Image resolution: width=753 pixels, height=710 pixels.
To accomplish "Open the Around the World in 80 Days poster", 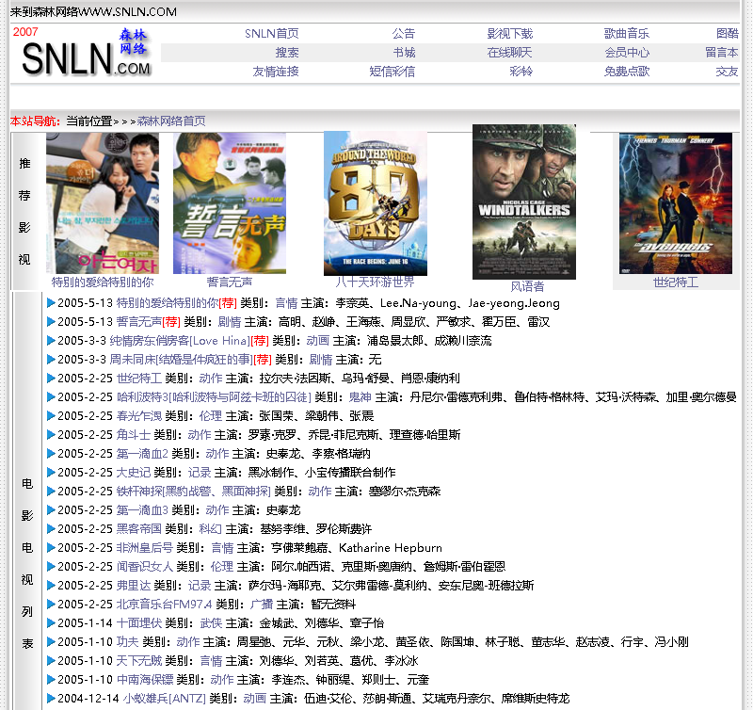I will (x=375, y=202).
